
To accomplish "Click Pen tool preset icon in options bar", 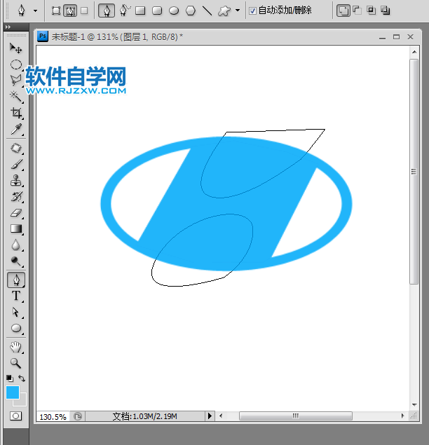I will [22, 11].
